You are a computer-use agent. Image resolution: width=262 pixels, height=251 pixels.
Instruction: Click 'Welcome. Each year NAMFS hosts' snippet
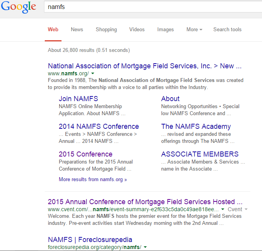point(145,220)
